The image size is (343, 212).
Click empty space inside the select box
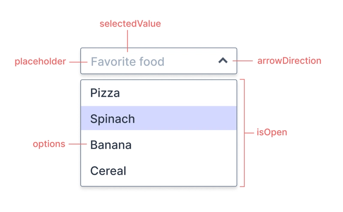[x=190, y=61]
